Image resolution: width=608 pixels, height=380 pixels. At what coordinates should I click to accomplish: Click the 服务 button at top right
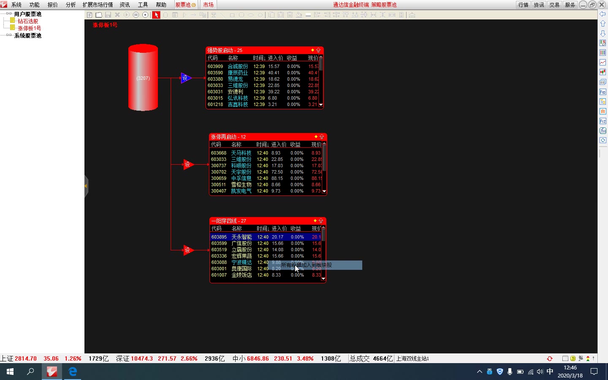click(x=570, y=5)
